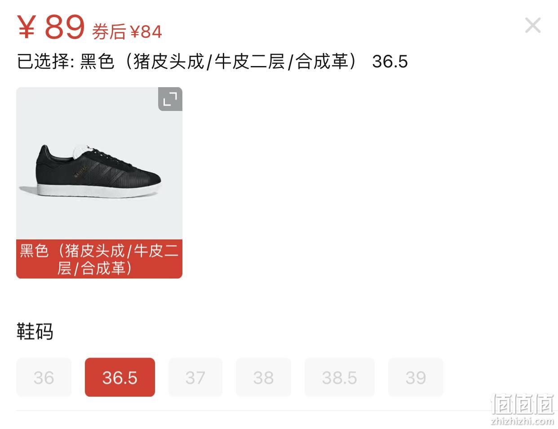Choose shoe size 39
The image size is (558, 429).
(416, 377)
